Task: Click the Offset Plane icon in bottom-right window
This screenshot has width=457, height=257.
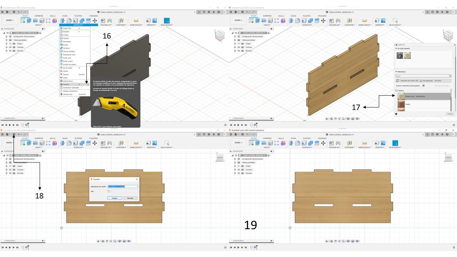Action: click(x=349, y=143)
